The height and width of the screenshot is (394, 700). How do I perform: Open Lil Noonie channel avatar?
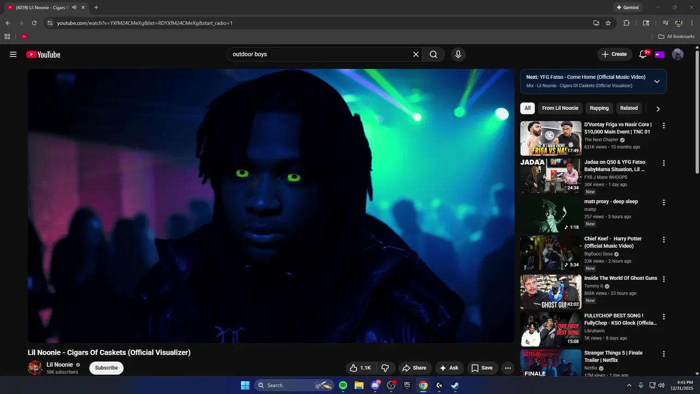click(x=35, y=368)
